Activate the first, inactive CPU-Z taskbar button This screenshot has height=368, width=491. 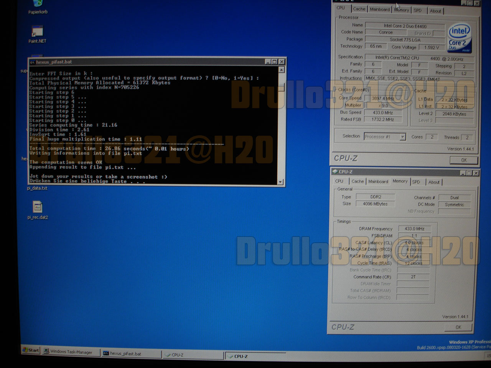pyautogui.click(x=193, y=355)
